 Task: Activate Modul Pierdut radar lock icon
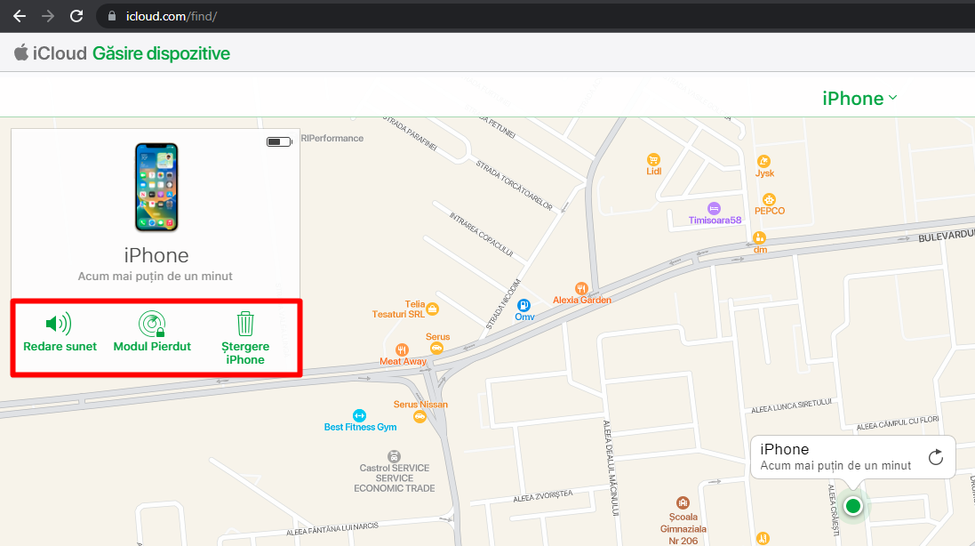152,324
